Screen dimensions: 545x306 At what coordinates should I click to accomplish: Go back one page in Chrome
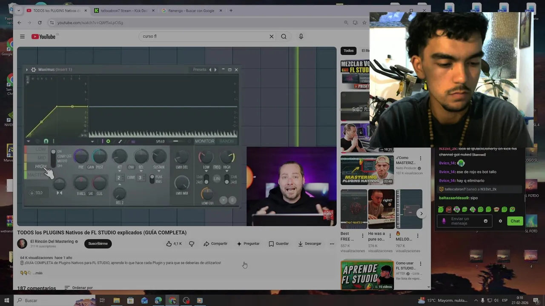click(x=19, y=23)
